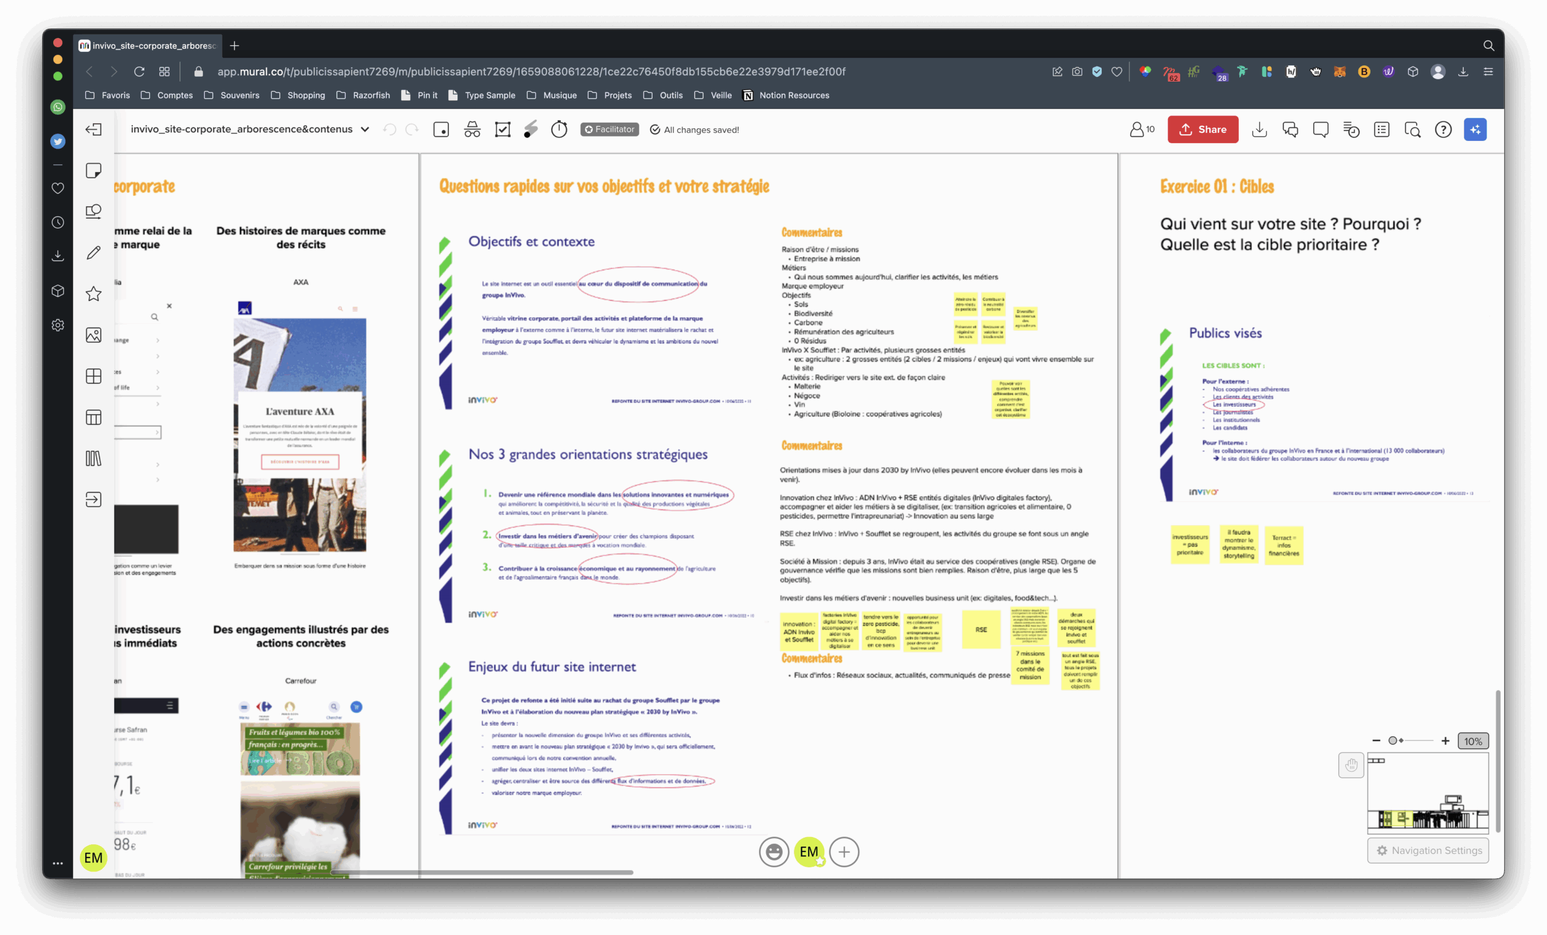The width and height of the screenshot is (1547, 935).
Task: Toggle private mode icon in toolbar
Action: (472, 129)
